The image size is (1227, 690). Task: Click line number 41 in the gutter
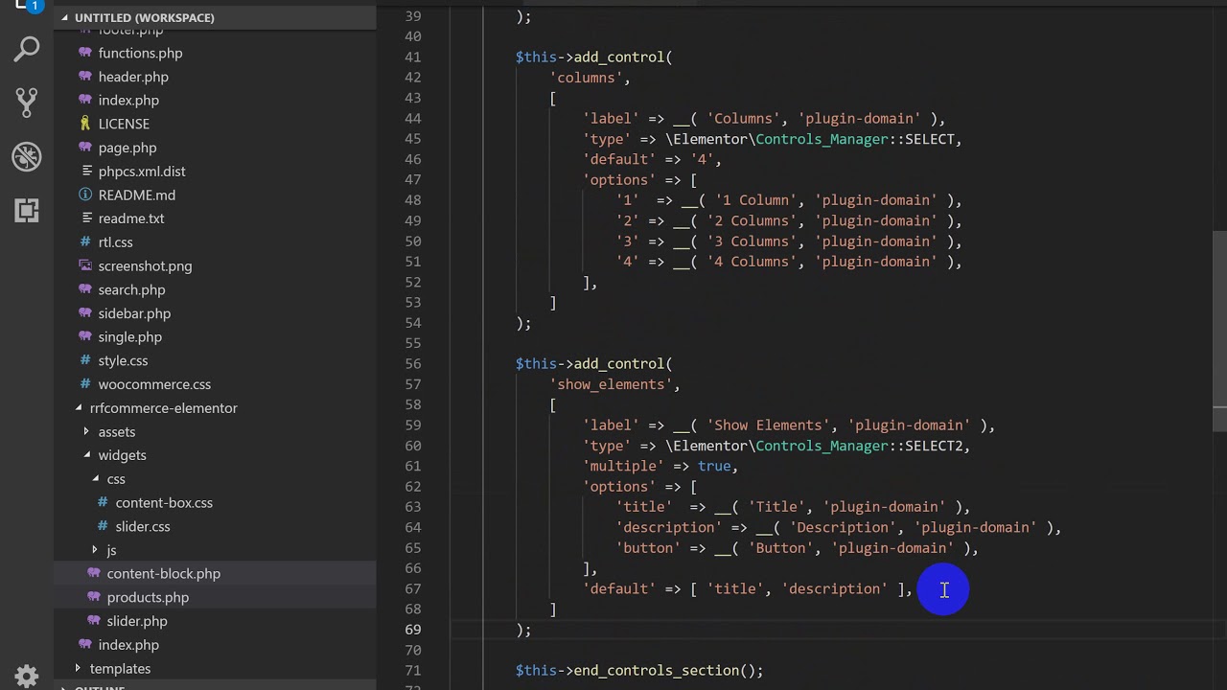tap(413, 57)
